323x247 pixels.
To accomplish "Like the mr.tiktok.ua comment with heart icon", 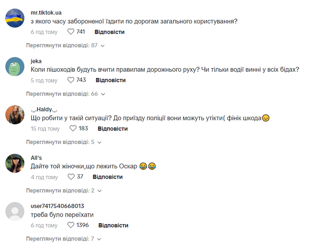I will coord(71,32).
